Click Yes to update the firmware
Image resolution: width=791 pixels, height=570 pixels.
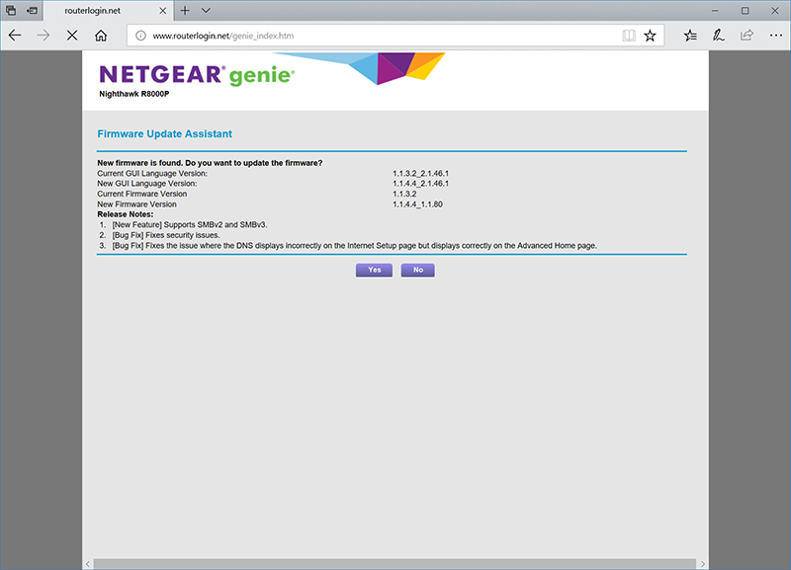[x=374, y=270]
